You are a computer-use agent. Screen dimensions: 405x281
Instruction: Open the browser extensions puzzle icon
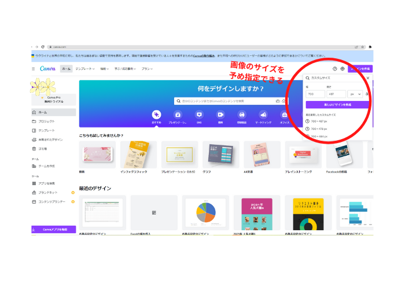[370, 47]
